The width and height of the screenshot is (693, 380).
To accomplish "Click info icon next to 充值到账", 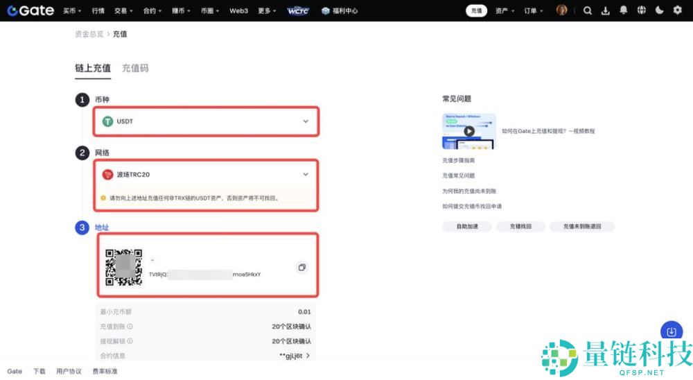I will (130, 327).
